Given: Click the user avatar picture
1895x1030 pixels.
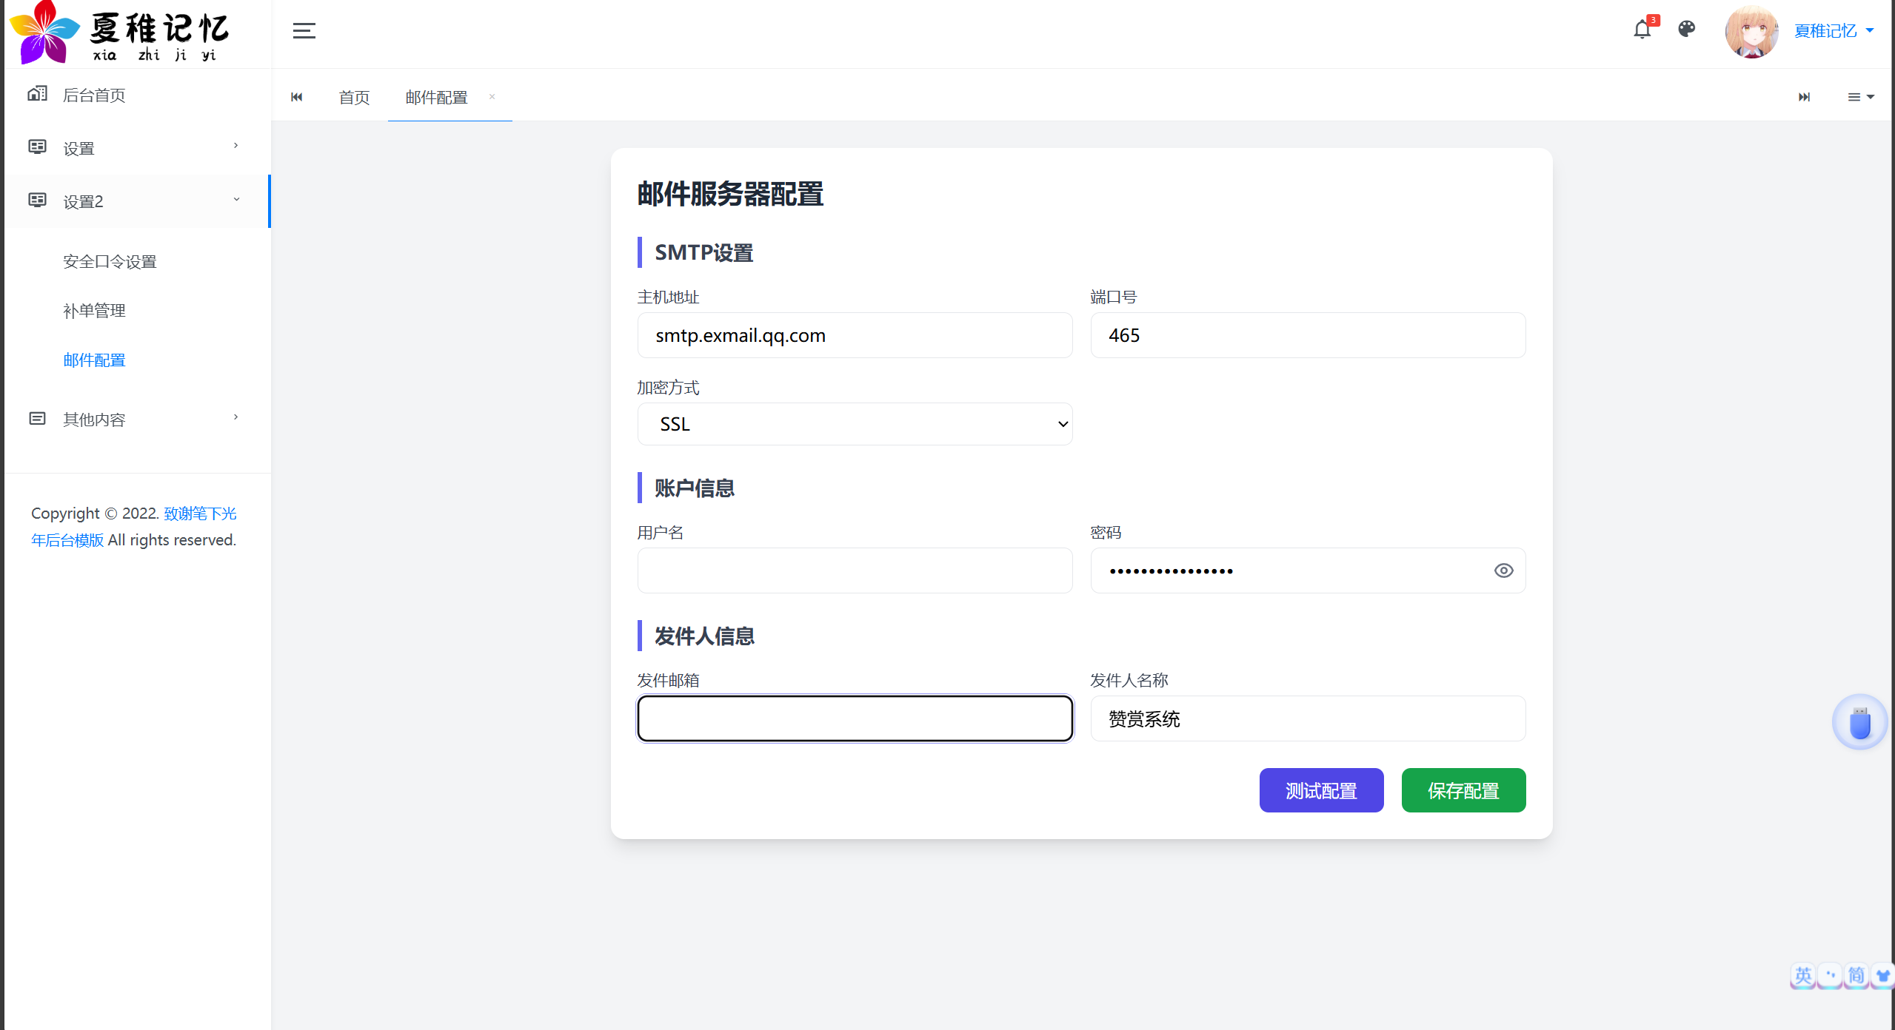Looking at the screenshot, I should [1751, 32].
